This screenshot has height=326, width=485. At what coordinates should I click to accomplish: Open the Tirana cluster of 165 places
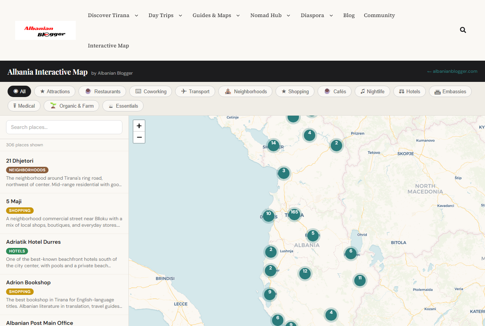(294, 214)
